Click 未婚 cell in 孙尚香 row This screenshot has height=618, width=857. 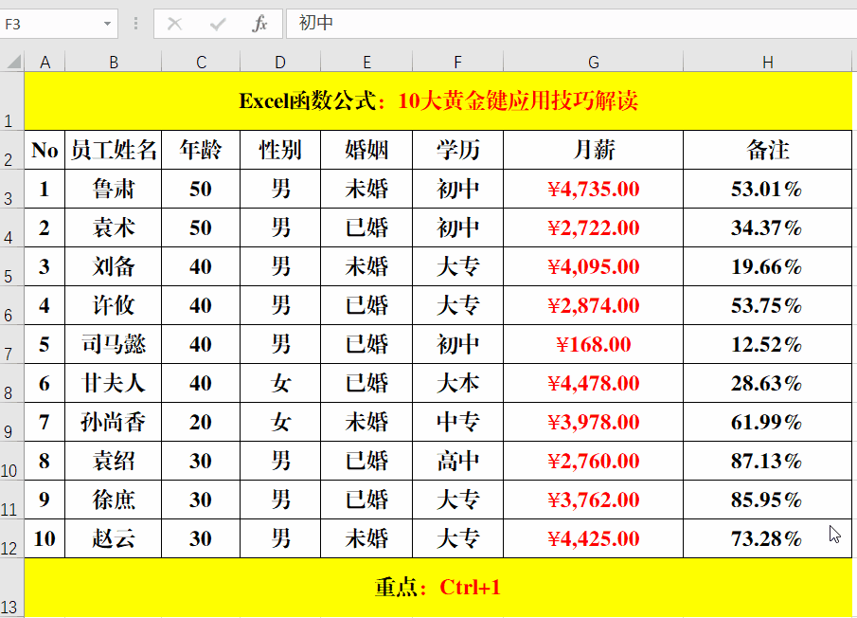366,422
